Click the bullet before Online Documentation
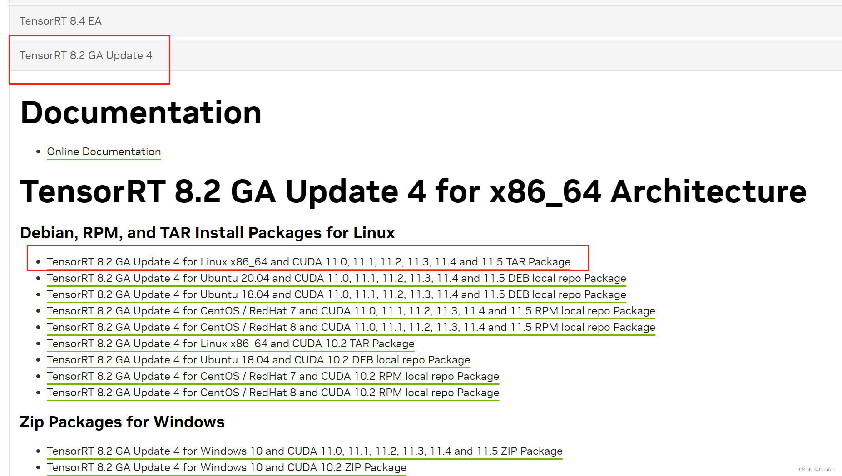The width and height of the screenshot is (842, 476). tap(38, 152)
